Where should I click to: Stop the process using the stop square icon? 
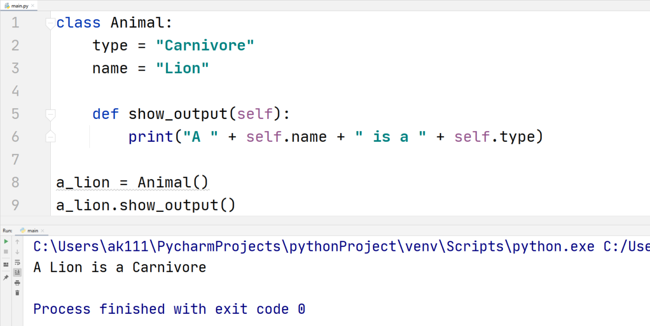tap(6, 251)
